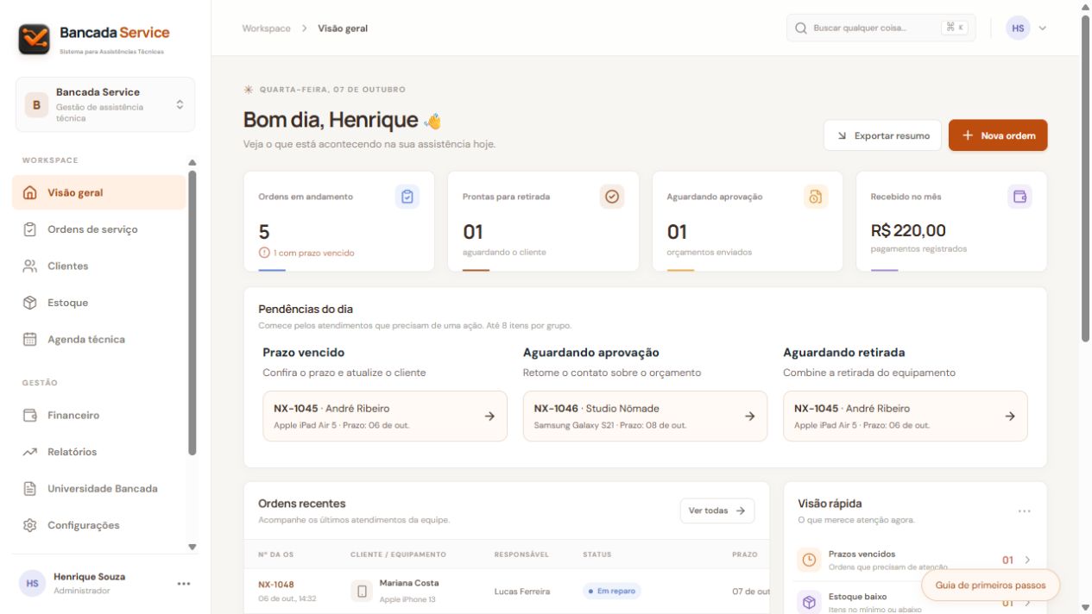The image size is (1092, 614).
Task: Open the workspace switcher Bancada Service
Action: (x=105, y=104)
